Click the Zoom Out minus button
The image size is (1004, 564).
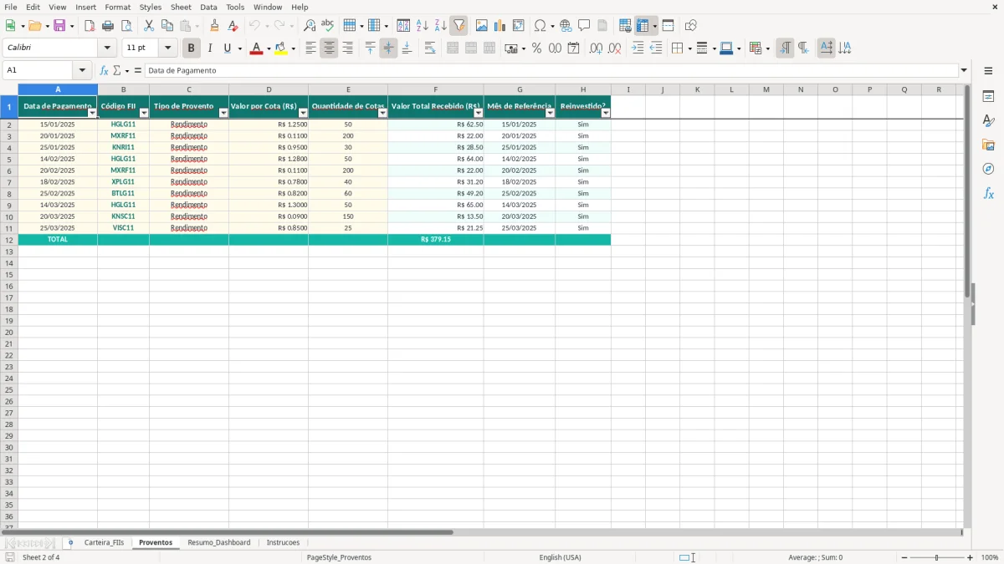[904, 557]
